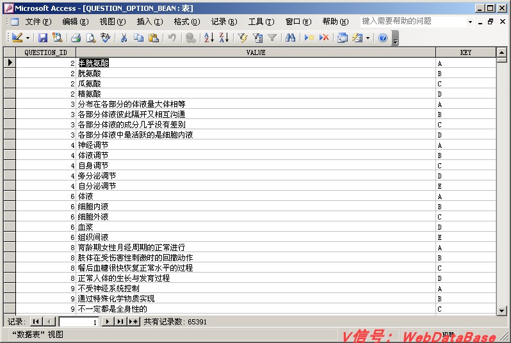Click the cell 精氨酸
Image resolution: width=511 pixels, height=343 pixels.
pos(256,94)
